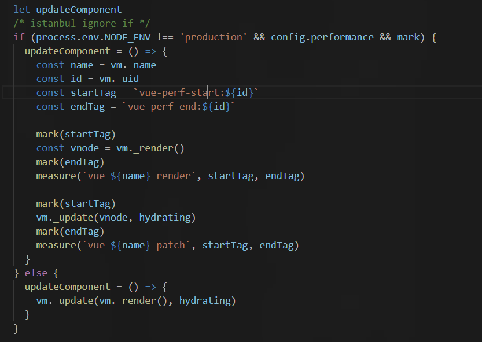Click 'vm._update(vnode, hydrating)' line
This screenshot has width=482, height=342.
(x=116, y=218)
